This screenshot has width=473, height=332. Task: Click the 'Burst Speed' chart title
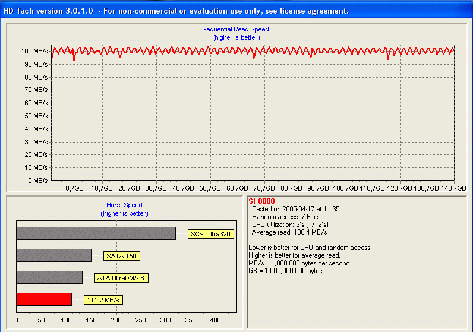pos(124,205)
